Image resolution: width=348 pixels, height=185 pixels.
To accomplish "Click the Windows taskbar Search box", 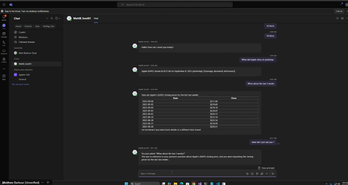I will coord(145,183).
